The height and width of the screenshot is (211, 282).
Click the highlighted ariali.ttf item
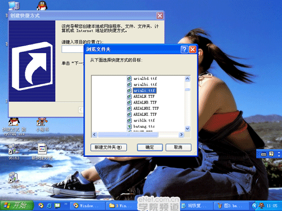144,91
